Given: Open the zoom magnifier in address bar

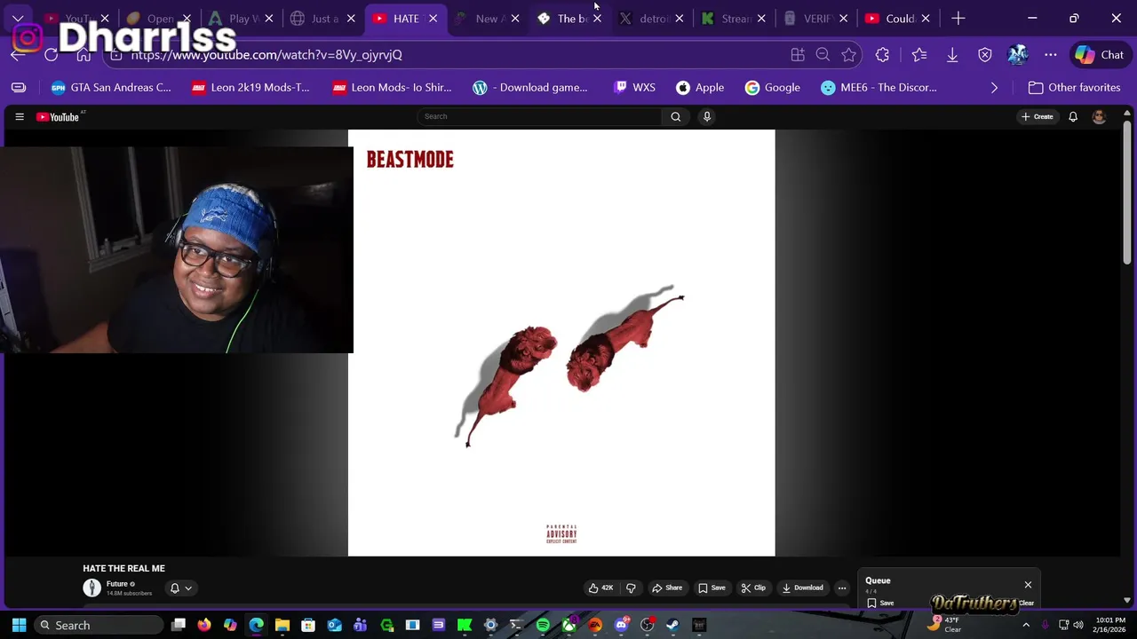Looking at the screenshot, I should 823,55.
